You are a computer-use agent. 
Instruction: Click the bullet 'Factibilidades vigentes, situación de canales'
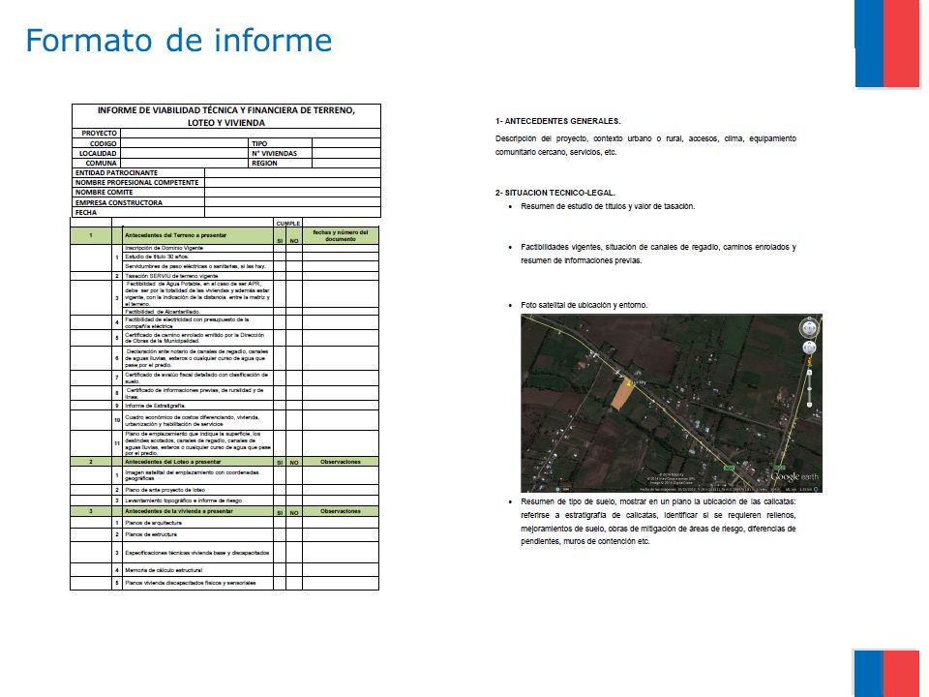pyautogui.click(x=658, y=254)
